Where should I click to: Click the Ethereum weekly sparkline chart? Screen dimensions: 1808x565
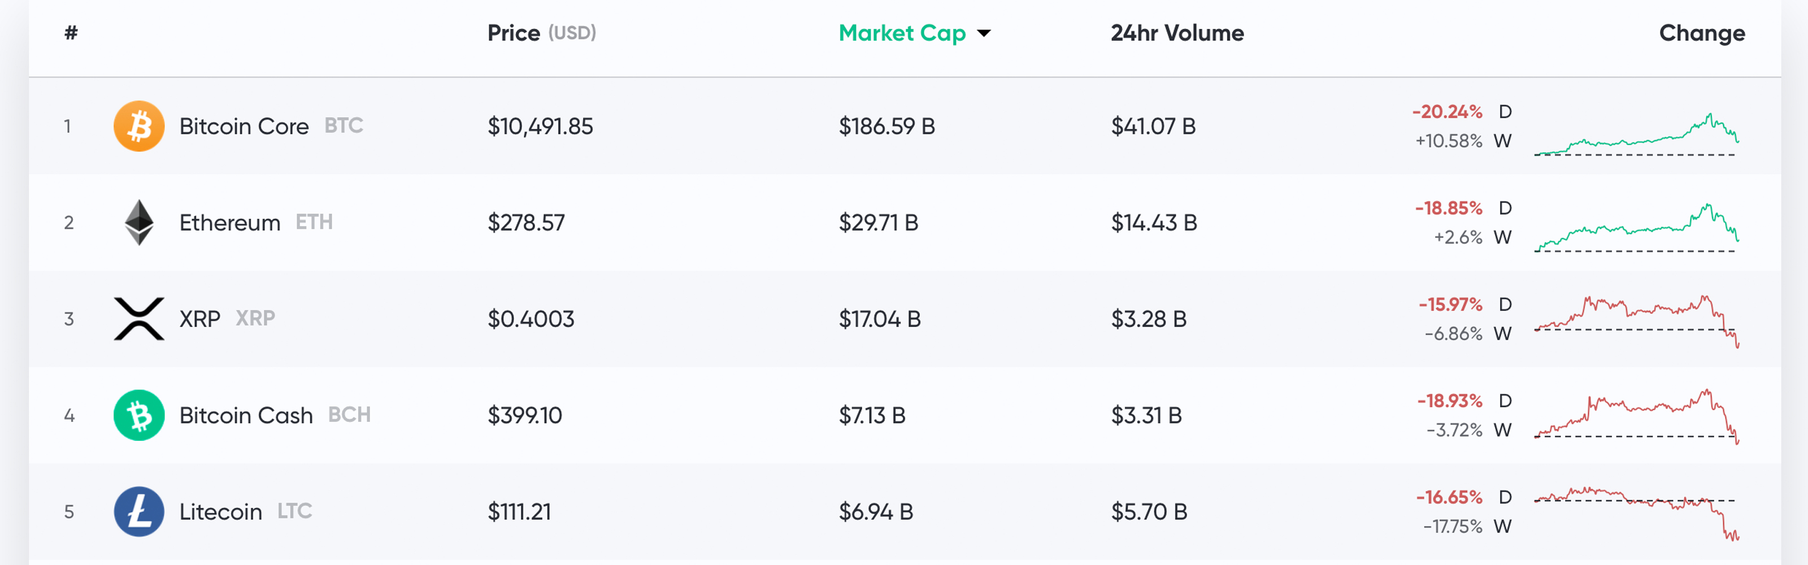coord(1635,228)
